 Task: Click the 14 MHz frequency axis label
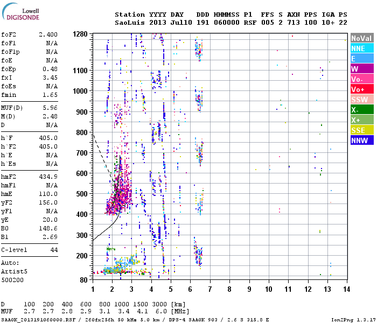[x=346, y=289]
